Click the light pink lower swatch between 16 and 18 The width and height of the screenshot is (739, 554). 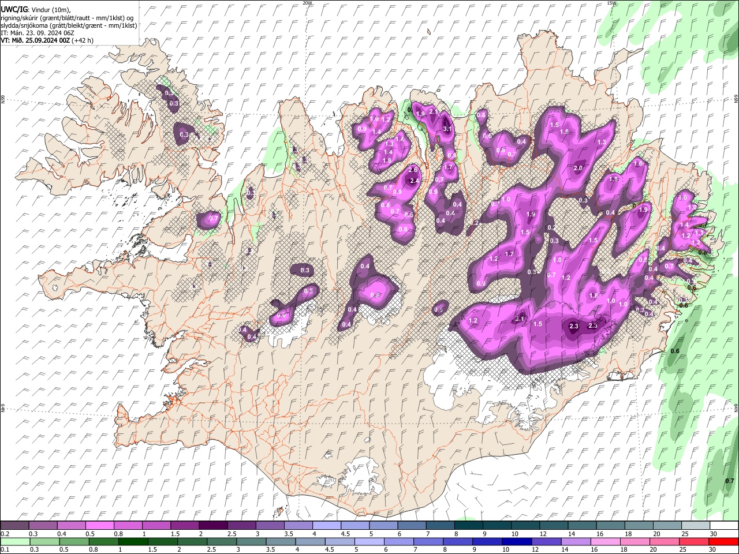tap(606, 541)
